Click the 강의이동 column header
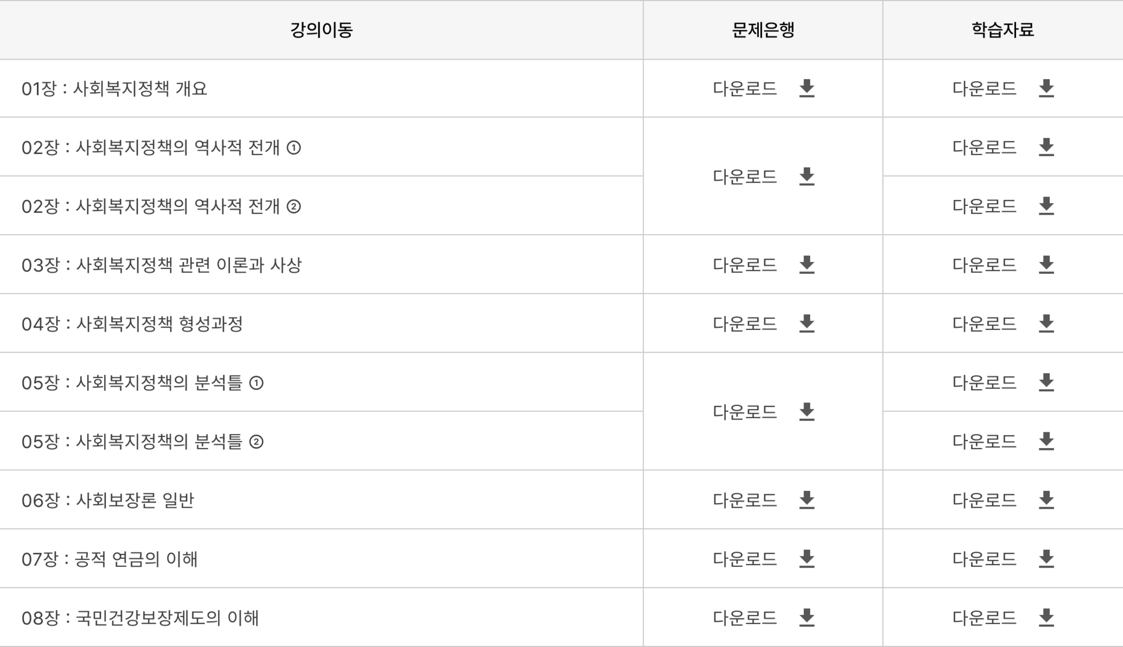This screenshot has width=1123, height=647. tap(321, 30)
